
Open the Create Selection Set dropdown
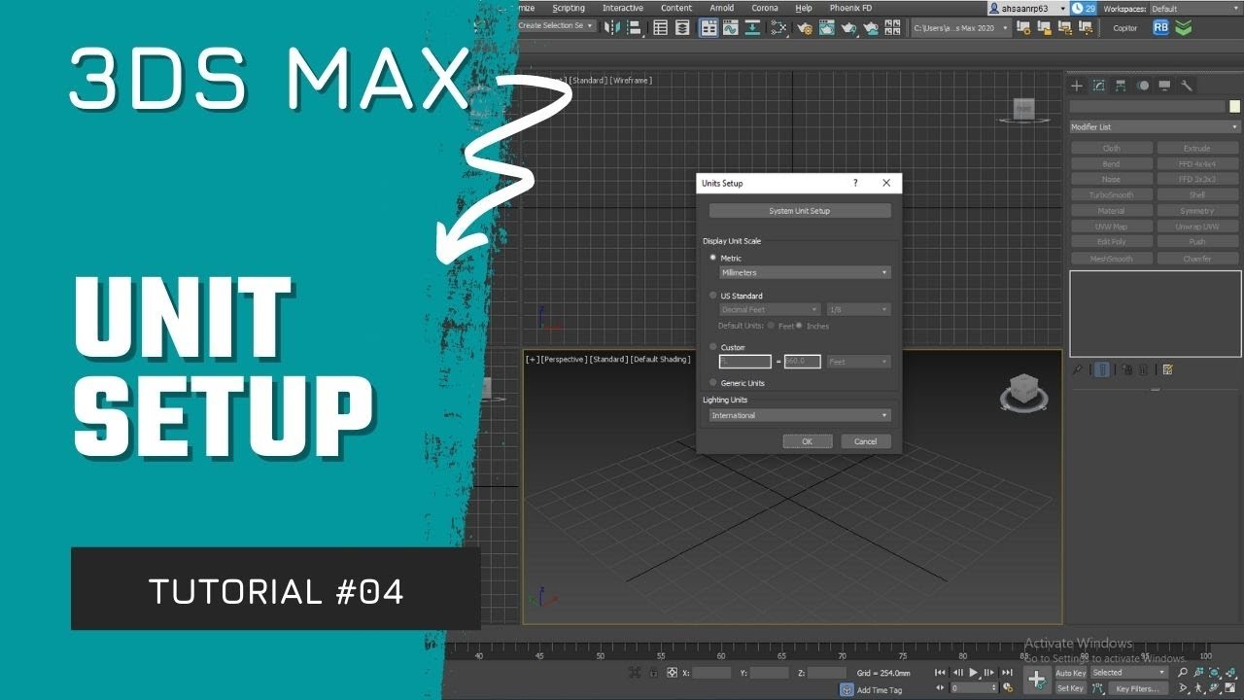click(557, 26)
